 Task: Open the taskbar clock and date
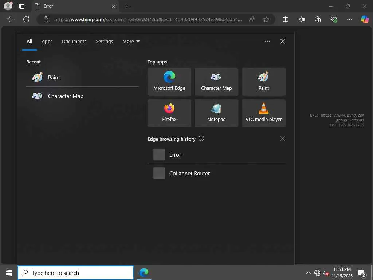(x=342, y=273)
